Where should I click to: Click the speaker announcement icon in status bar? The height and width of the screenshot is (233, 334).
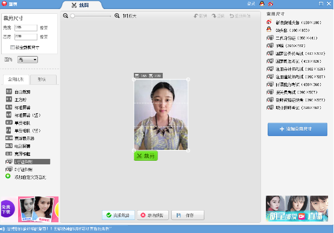2,229
